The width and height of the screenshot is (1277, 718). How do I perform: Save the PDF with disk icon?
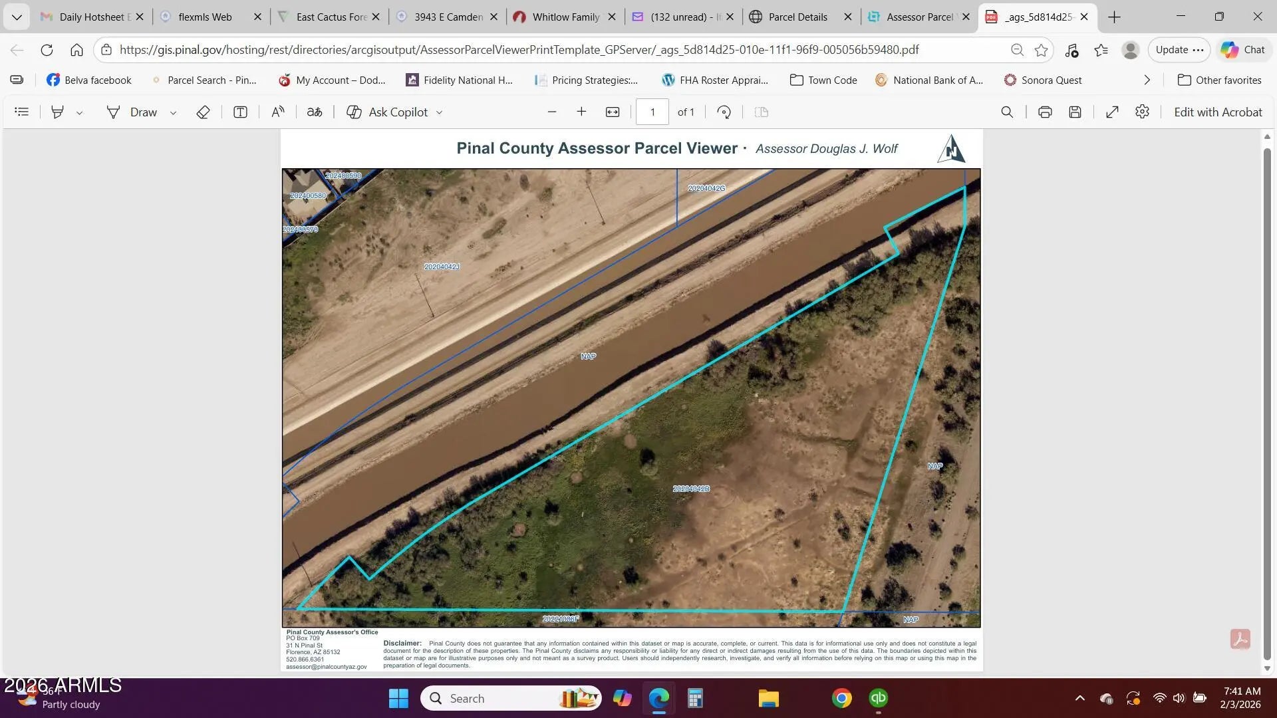coord(1075,112)
